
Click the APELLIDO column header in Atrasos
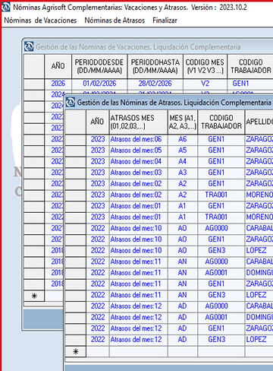click(259, 122)
